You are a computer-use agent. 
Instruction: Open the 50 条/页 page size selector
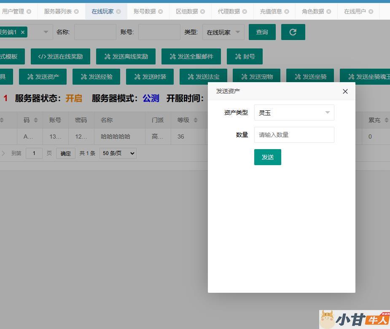(x=118, y=153)
